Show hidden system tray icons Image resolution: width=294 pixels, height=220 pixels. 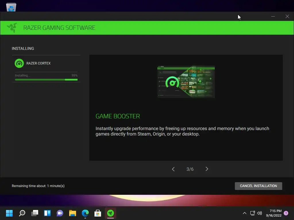pos(245,213)
